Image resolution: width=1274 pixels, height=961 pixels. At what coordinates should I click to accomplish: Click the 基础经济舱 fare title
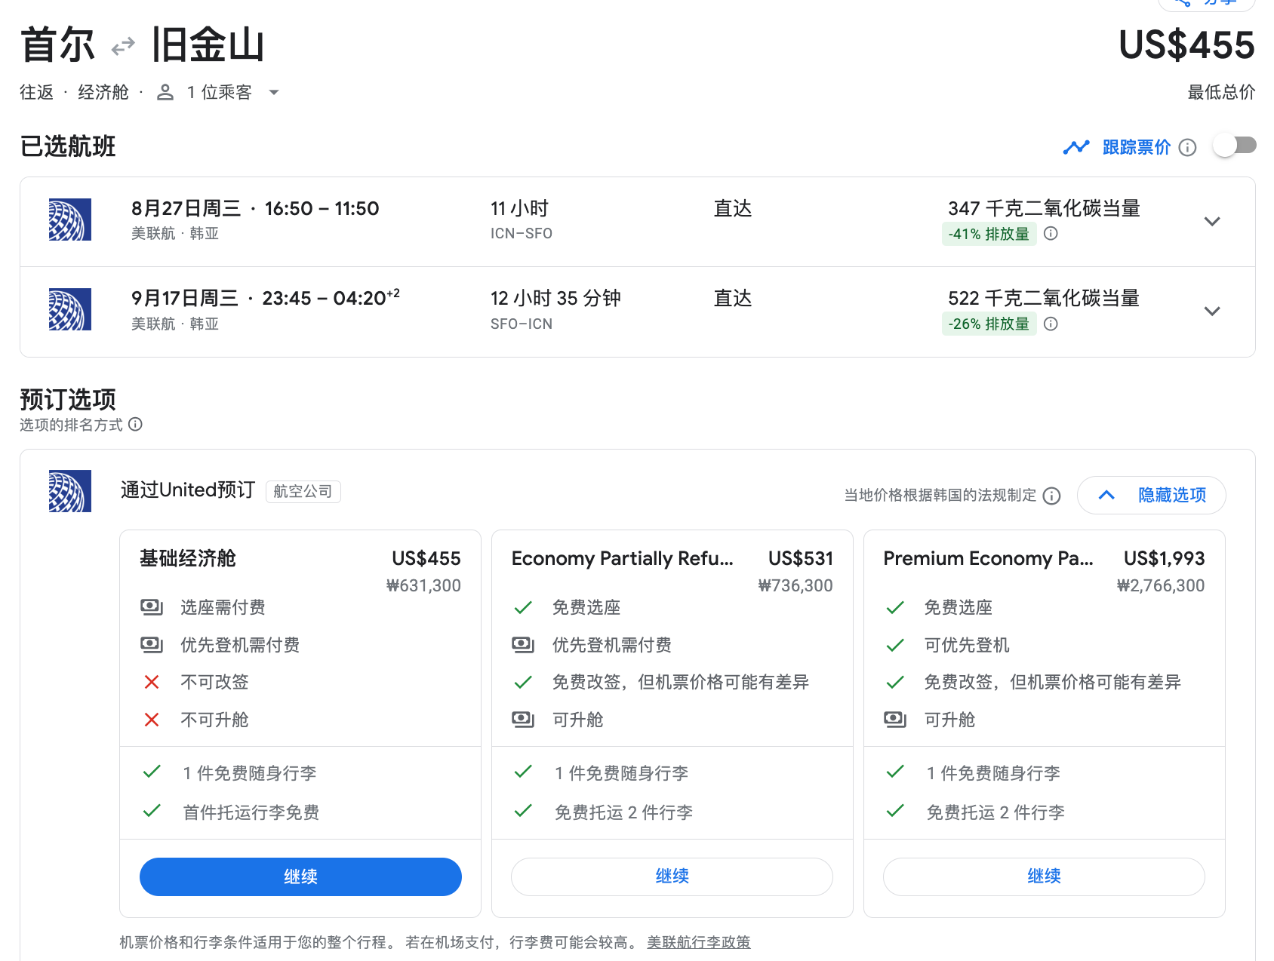tap(188, 558)
